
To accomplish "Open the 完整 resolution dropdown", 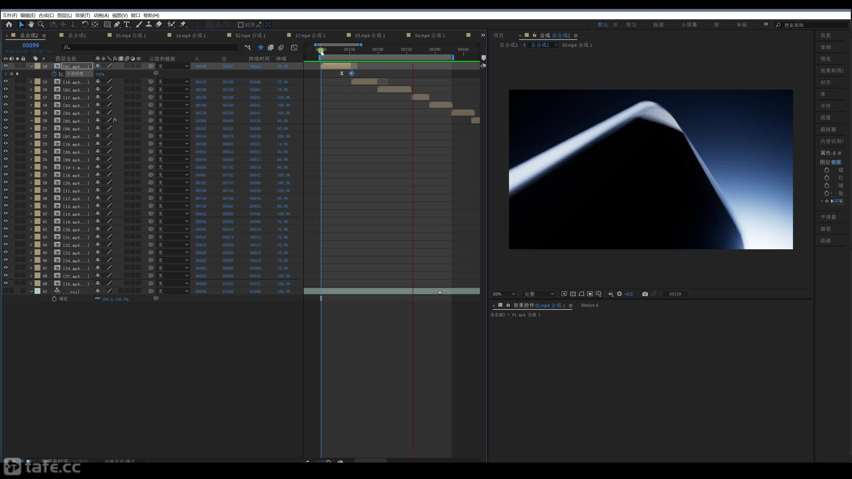I will coord(539,294).
